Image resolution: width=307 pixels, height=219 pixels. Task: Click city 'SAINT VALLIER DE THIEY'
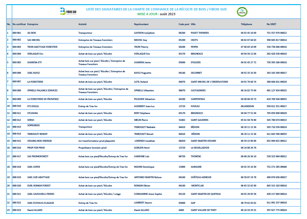(204, 210)
